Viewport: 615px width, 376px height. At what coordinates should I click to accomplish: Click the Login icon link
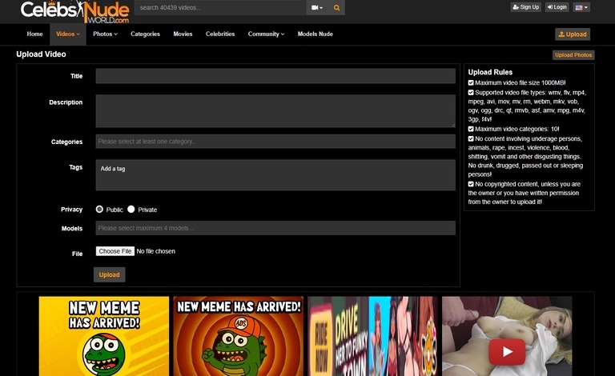[557, 7]
